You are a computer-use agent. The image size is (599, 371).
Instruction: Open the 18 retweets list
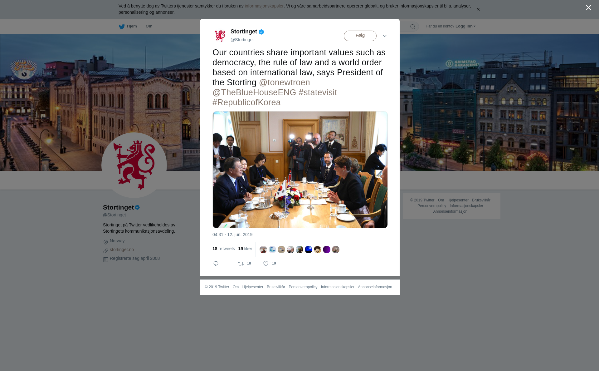(x=224, y=249)
